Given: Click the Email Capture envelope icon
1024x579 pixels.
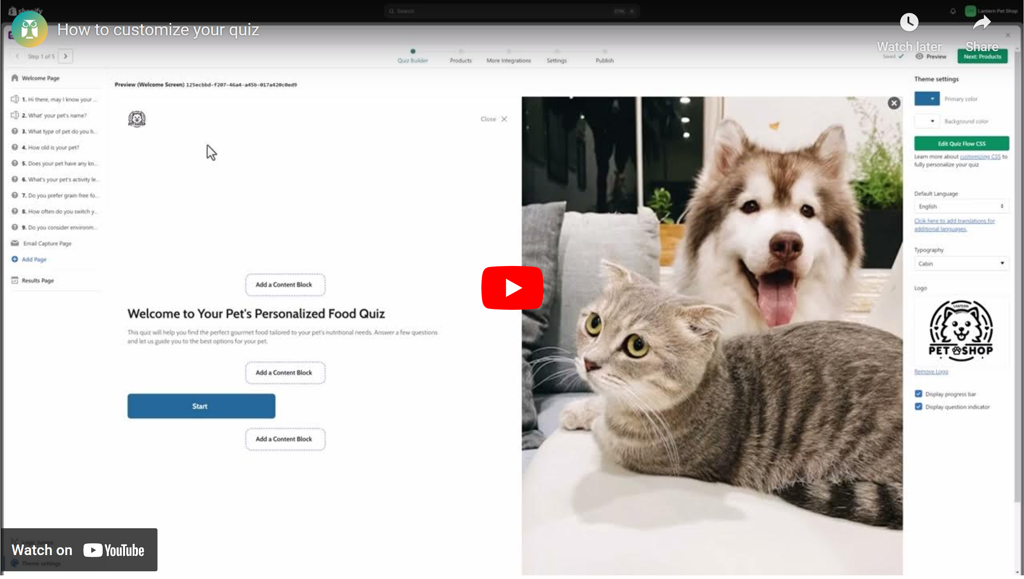Looking at the screenshot, I should pos(15,243).
